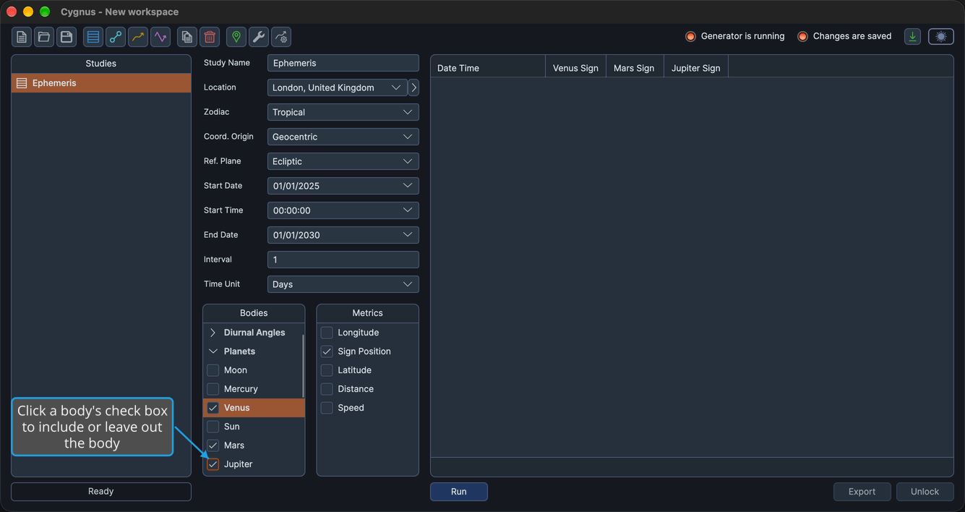The height and width of the screenshot is (512, 965).
Task: Toggle theme with the sun icon
Action: tap(941, 36)
